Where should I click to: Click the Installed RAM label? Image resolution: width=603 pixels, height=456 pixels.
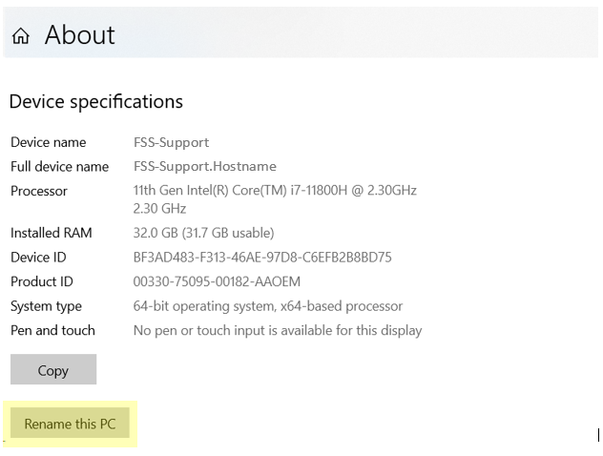(x=52, y=233)
